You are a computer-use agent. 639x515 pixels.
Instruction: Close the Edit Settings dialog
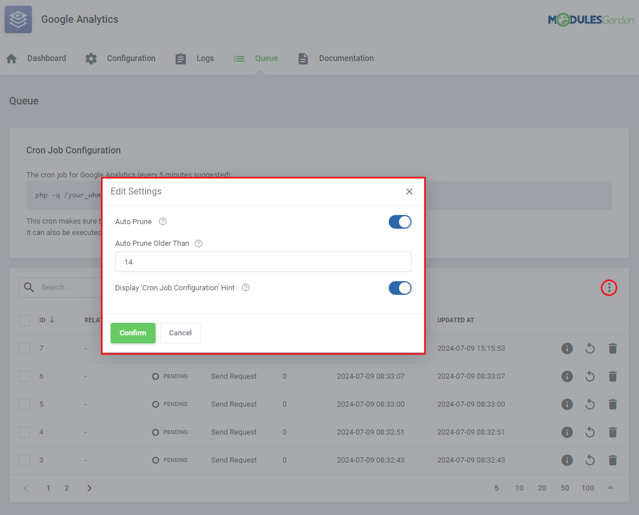pyautogui.click(x=409, y=192)
